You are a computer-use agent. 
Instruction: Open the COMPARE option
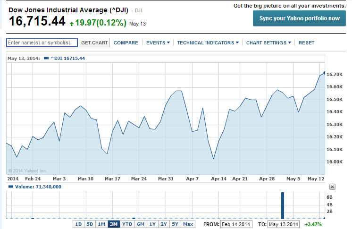[x=126, y=42]
